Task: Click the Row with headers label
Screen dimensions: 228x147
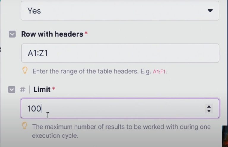Action: point(52,34)
